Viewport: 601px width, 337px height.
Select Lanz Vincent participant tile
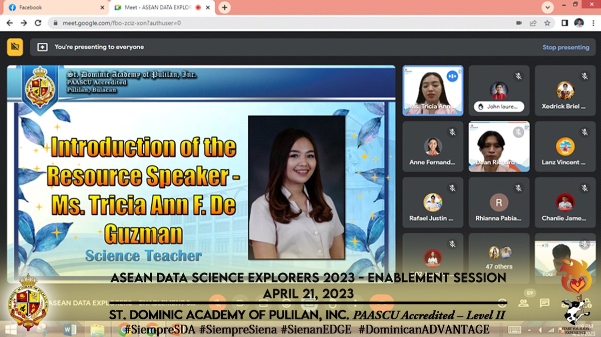(x=565, y=146)
